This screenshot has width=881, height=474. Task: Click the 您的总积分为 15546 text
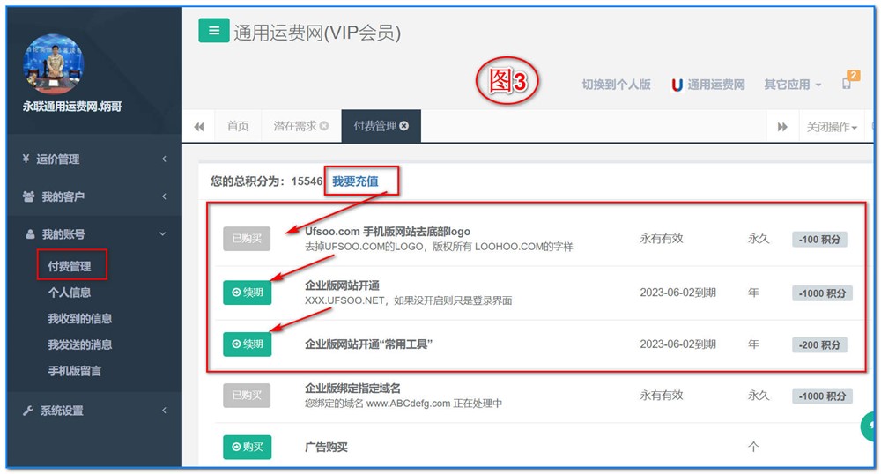(266, 181)
